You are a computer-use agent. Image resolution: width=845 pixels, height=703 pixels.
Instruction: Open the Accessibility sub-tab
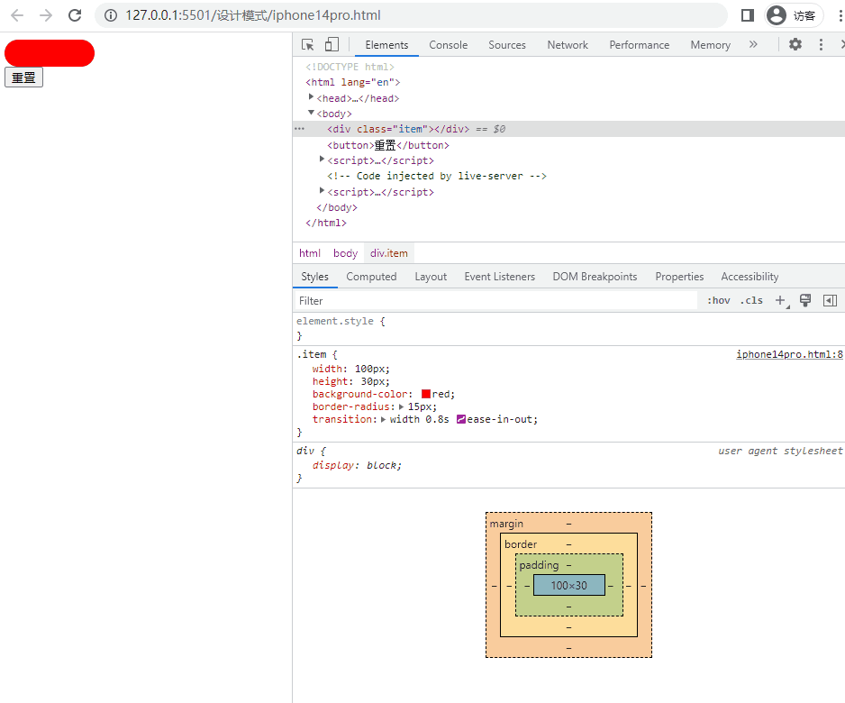(750, 277)
